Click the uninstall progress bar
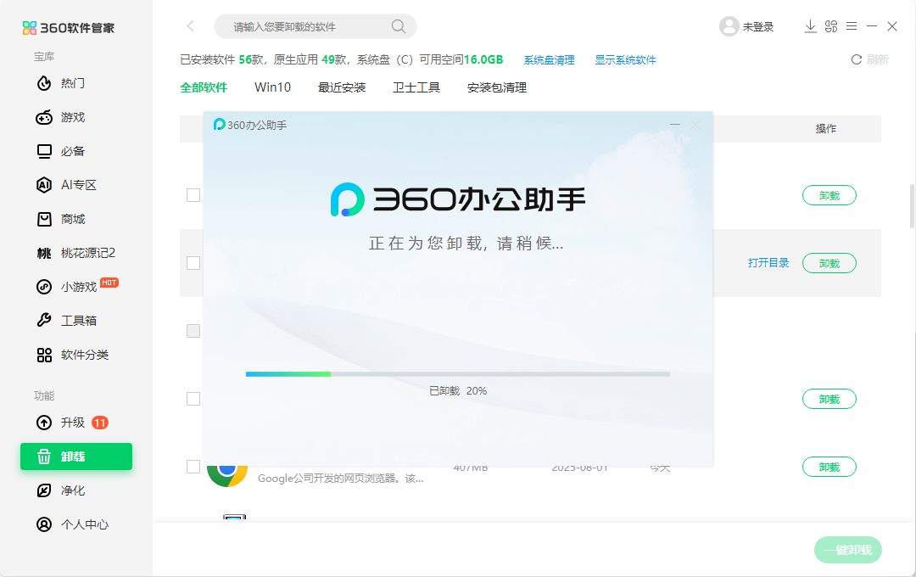 [458, 373]
